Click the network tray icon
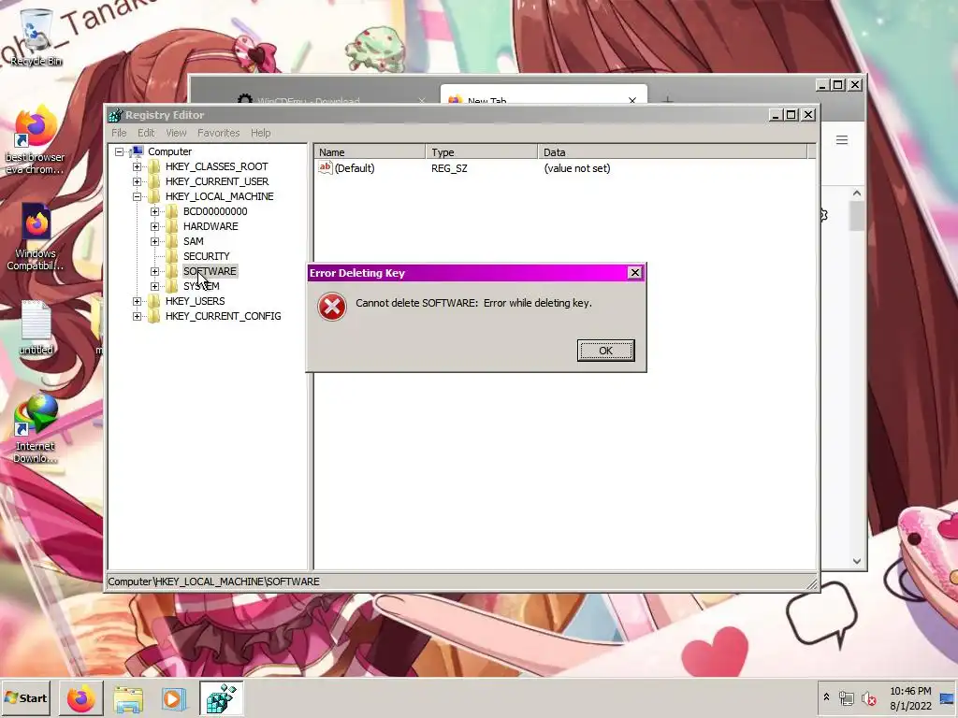This screenshot has height=718, width=958. (846, 697)
